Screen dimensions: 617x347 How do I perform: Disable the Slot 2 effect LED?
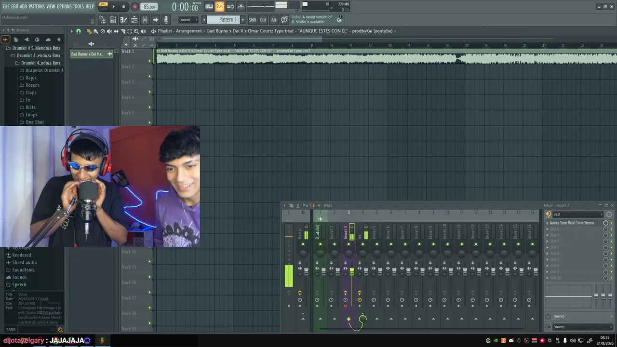click(612, 229)
